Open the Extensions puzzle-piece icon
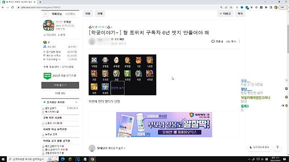The width and height of the screenshot is (289, 162). click(266, 7)
